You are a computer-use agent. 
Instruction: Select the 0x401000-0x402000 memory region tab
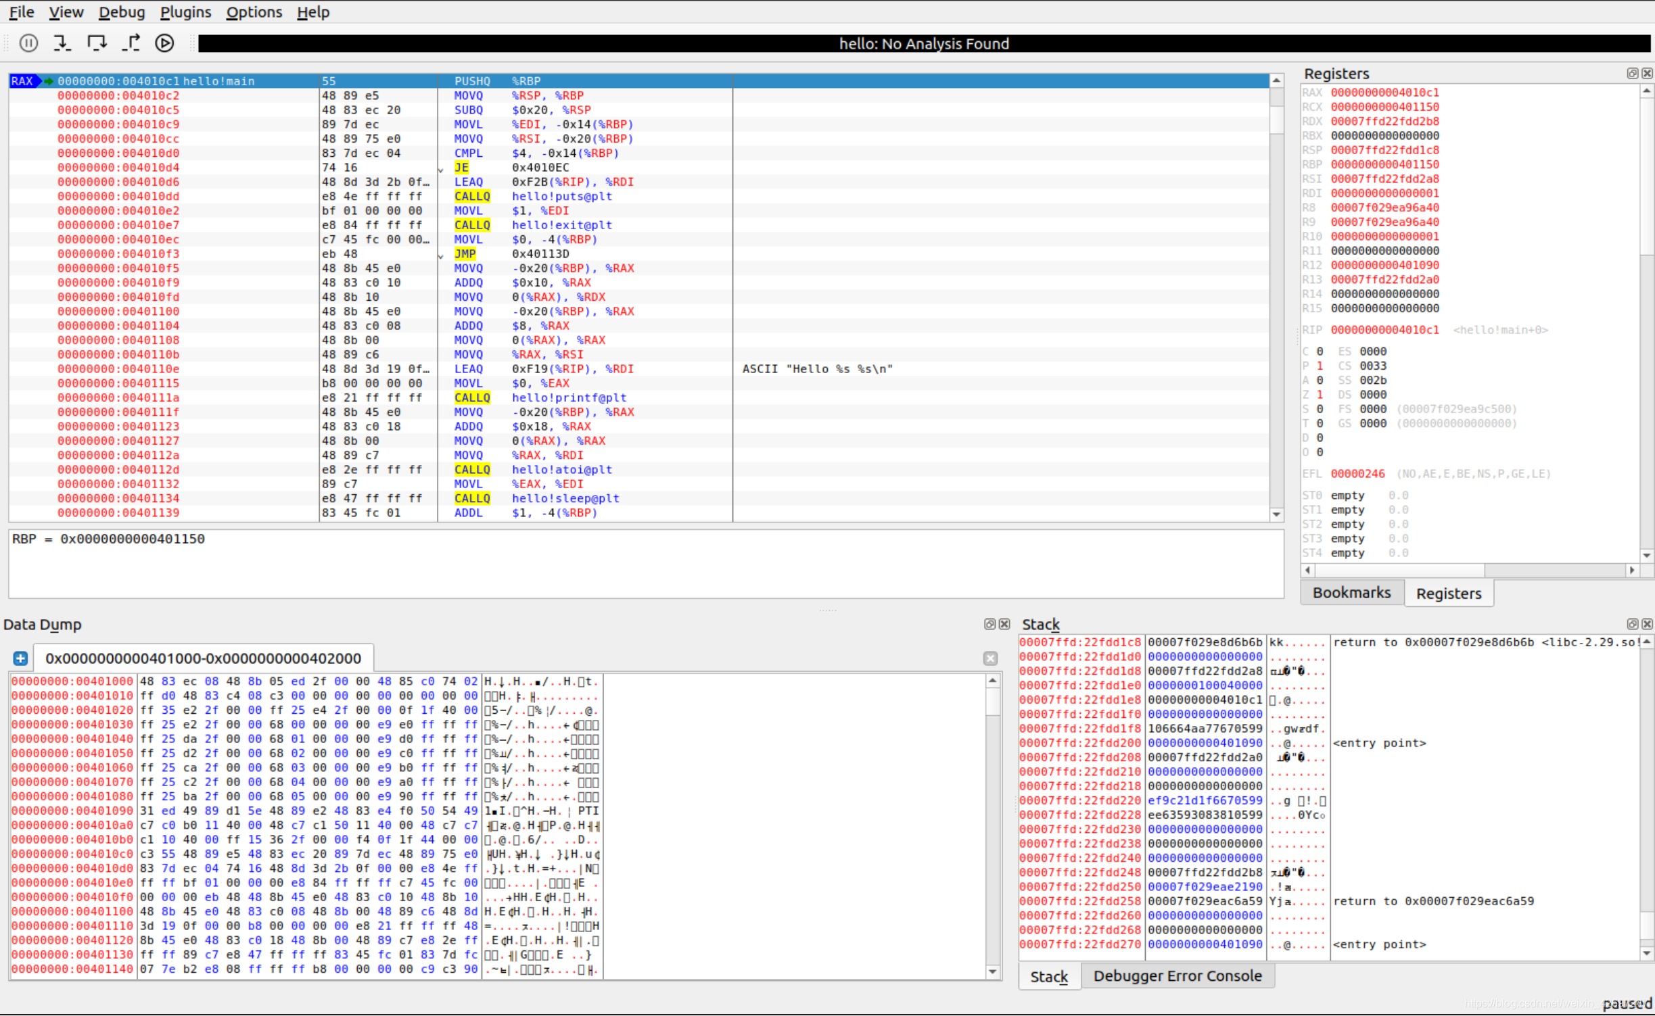pos(203,658)
